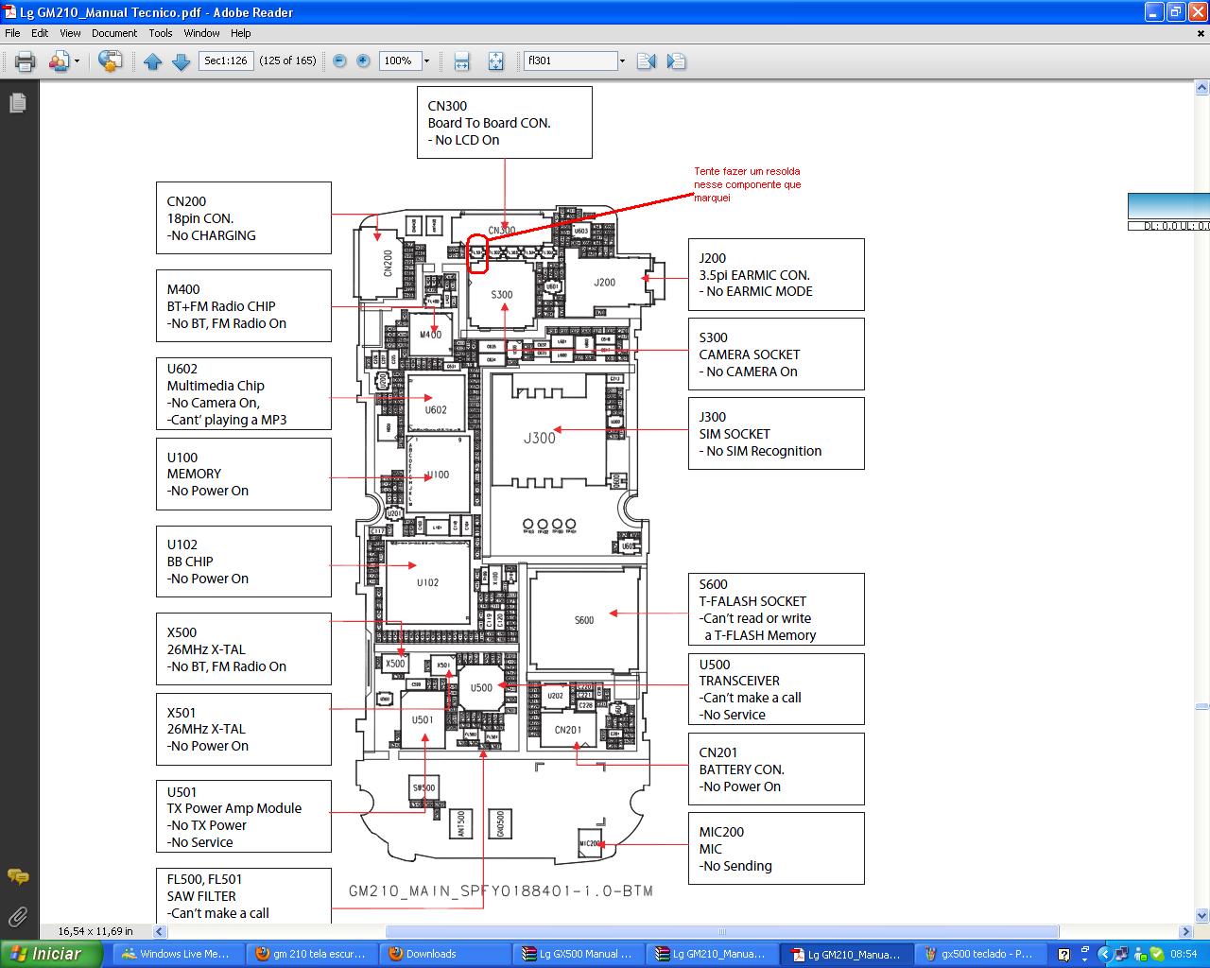Click the CN300 Board To Board CON. label

pyautogui.click(x=505, y=123)
